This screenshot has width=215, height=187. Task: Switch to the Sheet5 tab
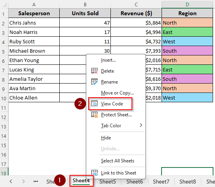(108, 182)
